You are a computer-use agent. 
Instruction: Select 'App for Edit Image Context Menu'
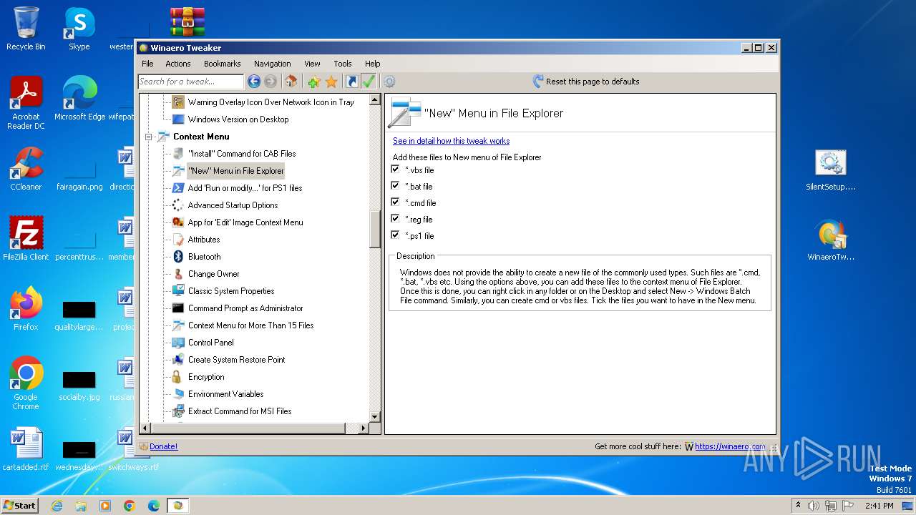(245, 222)
